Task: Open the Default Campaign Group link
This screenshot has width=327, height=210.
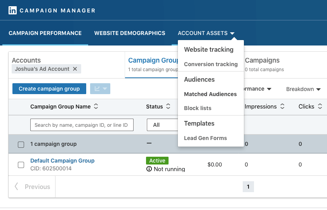Action: coord(62,161)
